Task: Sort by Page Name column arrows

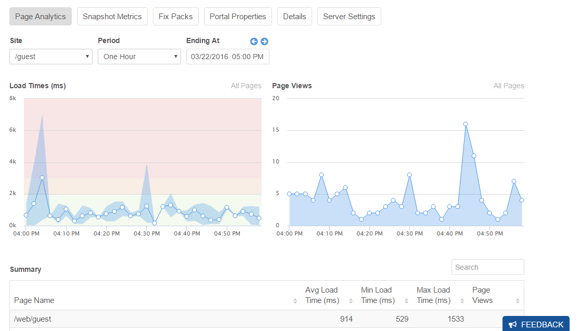Action: pos(295,301)
